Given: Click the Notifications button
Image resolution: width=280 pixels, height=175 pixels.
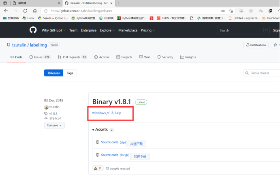Looking at the screenshot, I should (x=256, y=45).
